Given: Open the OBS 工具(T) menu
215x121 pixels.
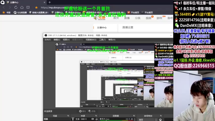Looking at the screenshot, I should (x=102, y=40).
